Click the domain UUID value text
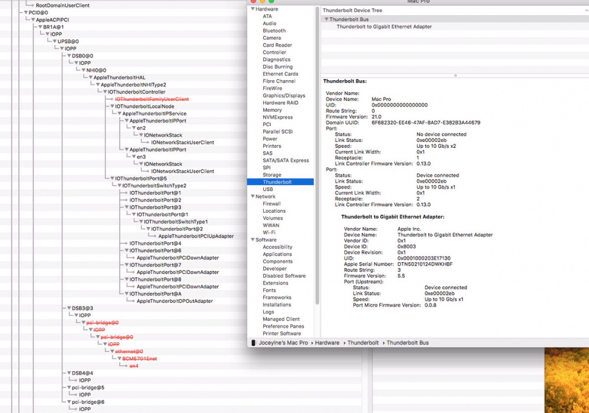Screen dimensions: 589x413 point(426,123)
